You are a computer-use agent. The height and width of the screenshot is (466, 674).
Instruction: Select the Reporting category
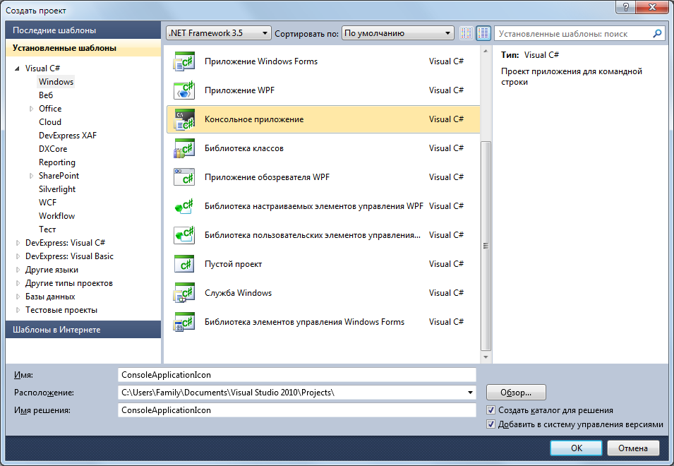(56, 162)
